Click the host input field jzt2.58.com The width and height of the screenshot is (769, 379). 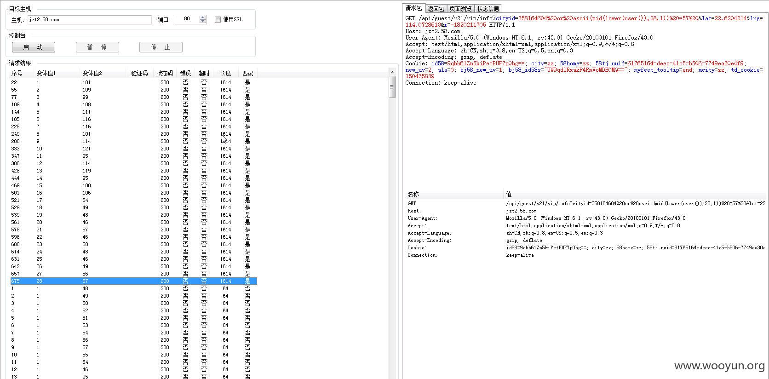coord(89,20)
